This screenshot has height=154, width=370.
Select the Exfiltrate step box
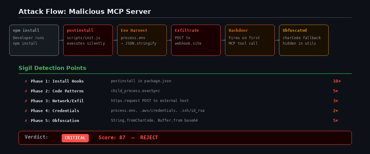coord(196,40)
